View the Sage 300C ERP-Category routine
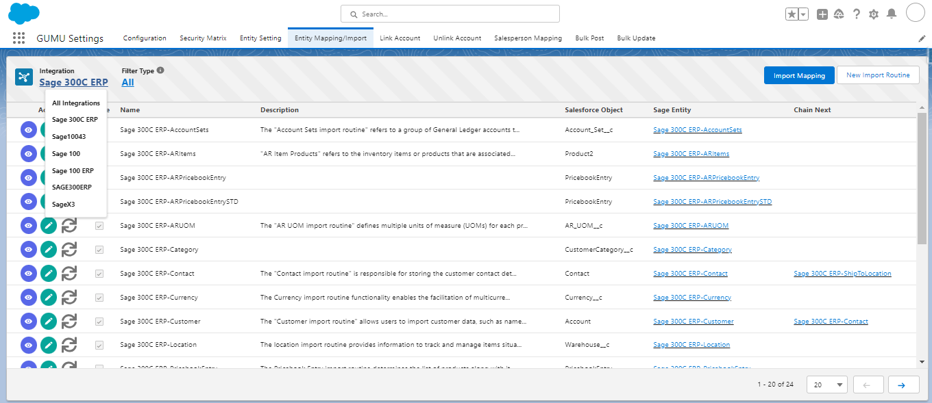This screenshot has width=932, height=403. tap(28, 250)
